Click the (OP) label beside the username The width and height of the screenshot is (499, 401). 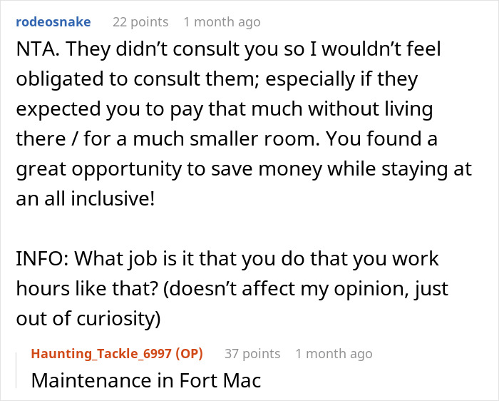tap(190, 353)
